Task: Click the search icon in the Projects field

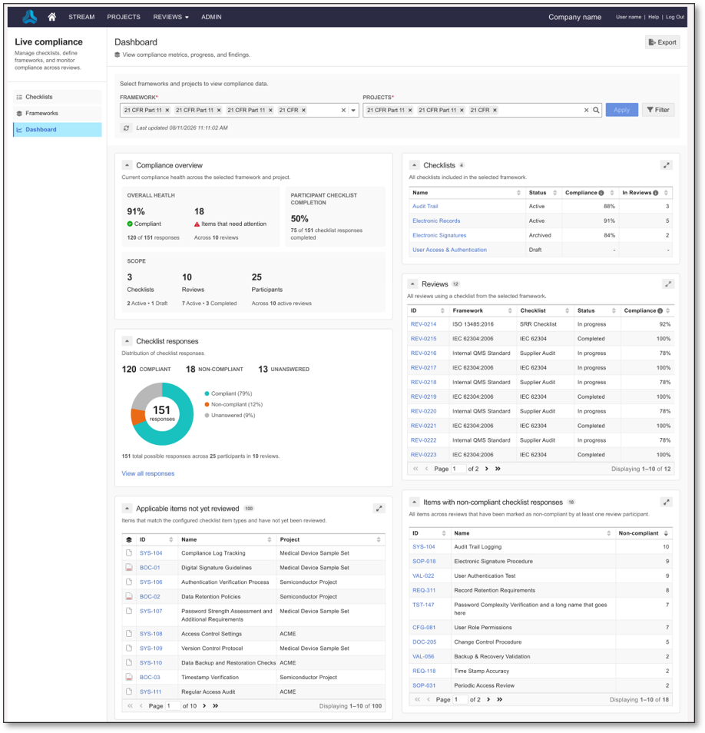Action: click(596, 110)
